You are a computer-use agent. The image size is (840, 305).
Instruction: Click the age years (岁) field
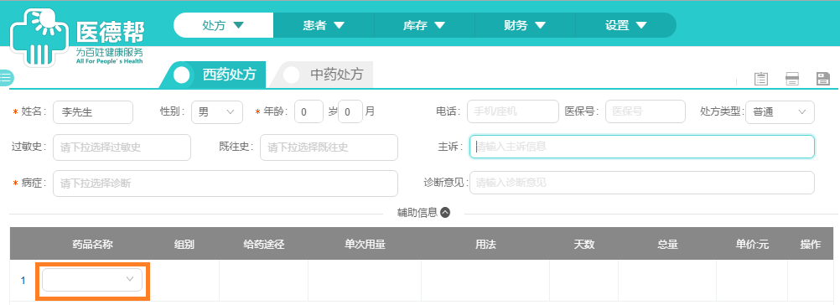click(x=309, y=111)
